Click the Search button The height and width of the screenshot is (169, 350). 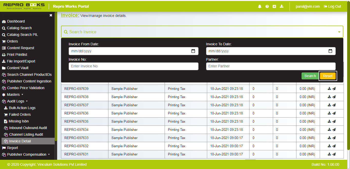click(x=310, y=76)
